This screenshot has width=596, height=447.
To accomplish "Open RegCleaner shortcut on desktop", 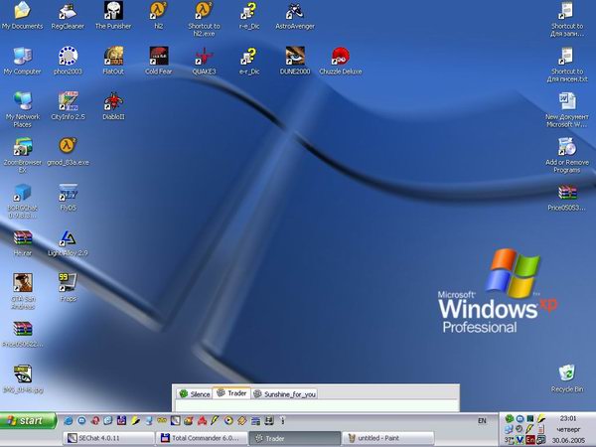I will (x=68, y=15).
